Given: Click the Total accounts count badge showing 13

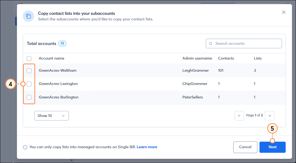Looking at the screenshot, I should [62, 43].
